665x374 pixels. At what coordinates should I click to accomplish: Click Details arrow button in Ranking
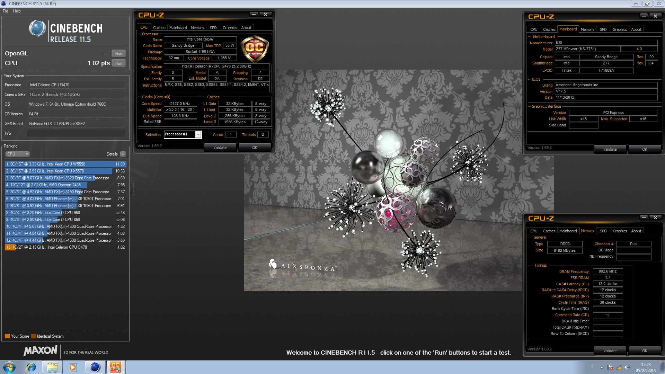[x=123, y=154]
